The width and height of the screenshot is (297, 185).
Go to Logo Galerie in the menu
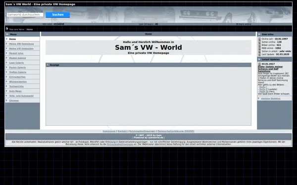tap(16, 63)
